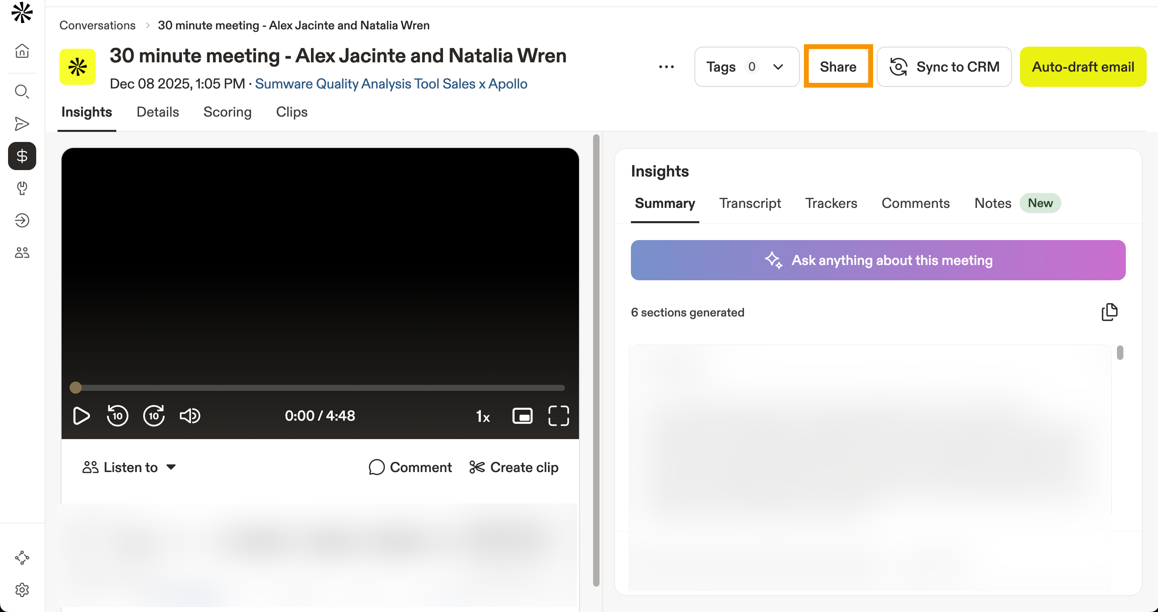This screenshot has width=1158, height=612.
Task: Rewind 10 seconds in the recording
Action: [x=117, y=416]
